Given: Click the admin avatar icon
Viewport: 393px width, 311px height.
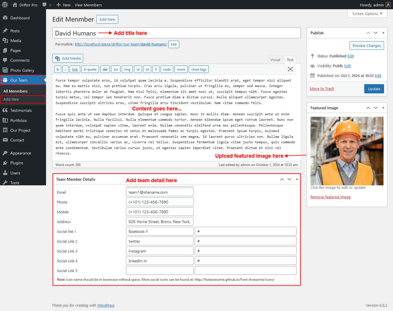Looking at the screenshot, I should click(x=388, y=5).
